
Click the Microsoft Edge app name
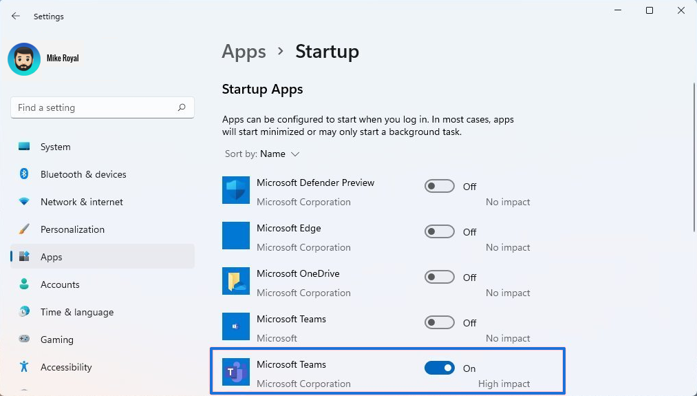click(x=289, y=228)
